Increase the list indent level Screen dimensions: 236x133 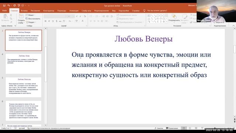(107, 16)
